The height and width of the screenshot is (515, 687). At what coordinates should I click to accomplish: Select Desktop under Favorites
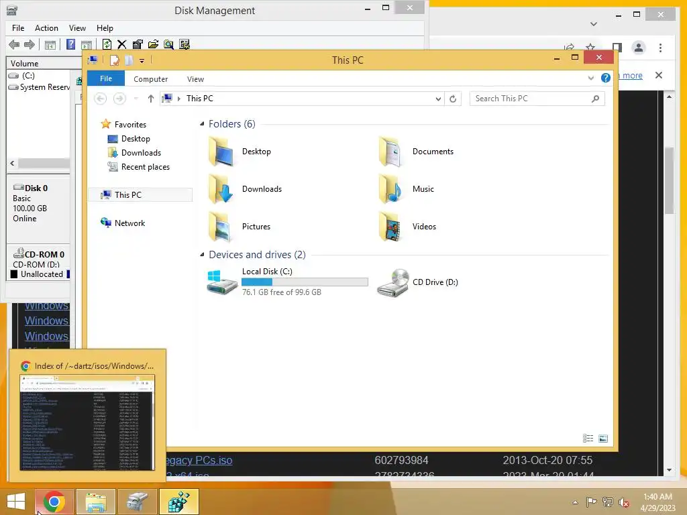[136, 139]
